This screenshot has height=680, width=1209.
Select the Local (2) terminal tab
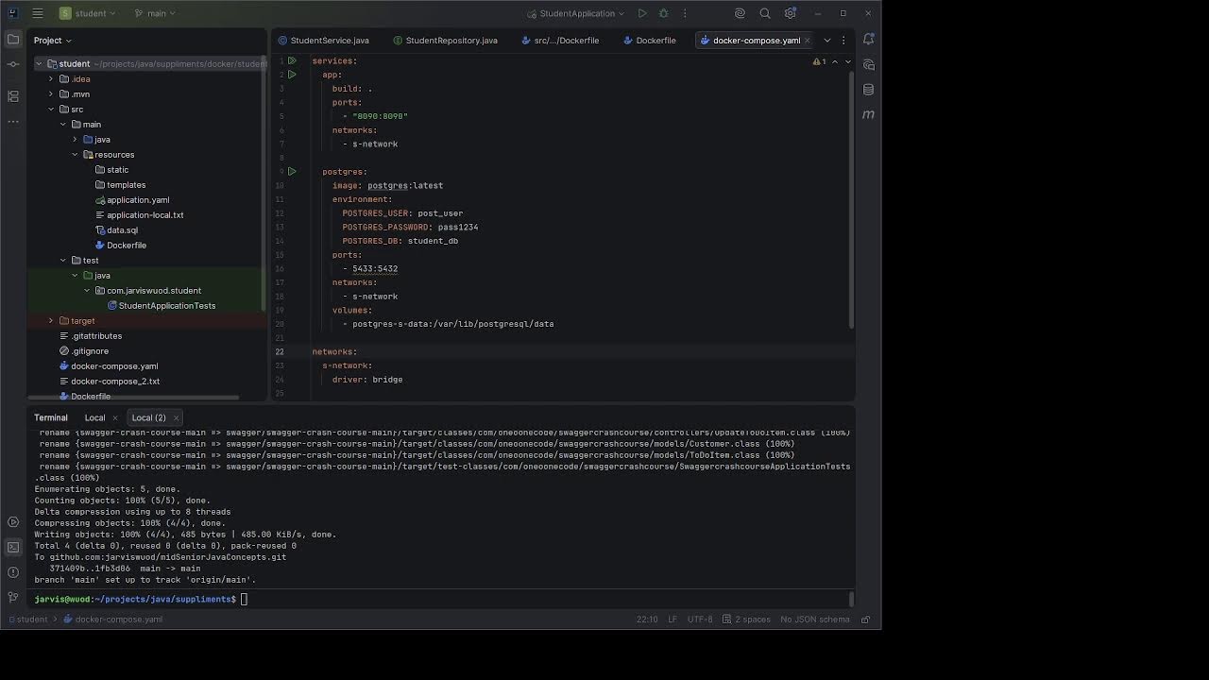click(x=148, y=417)
